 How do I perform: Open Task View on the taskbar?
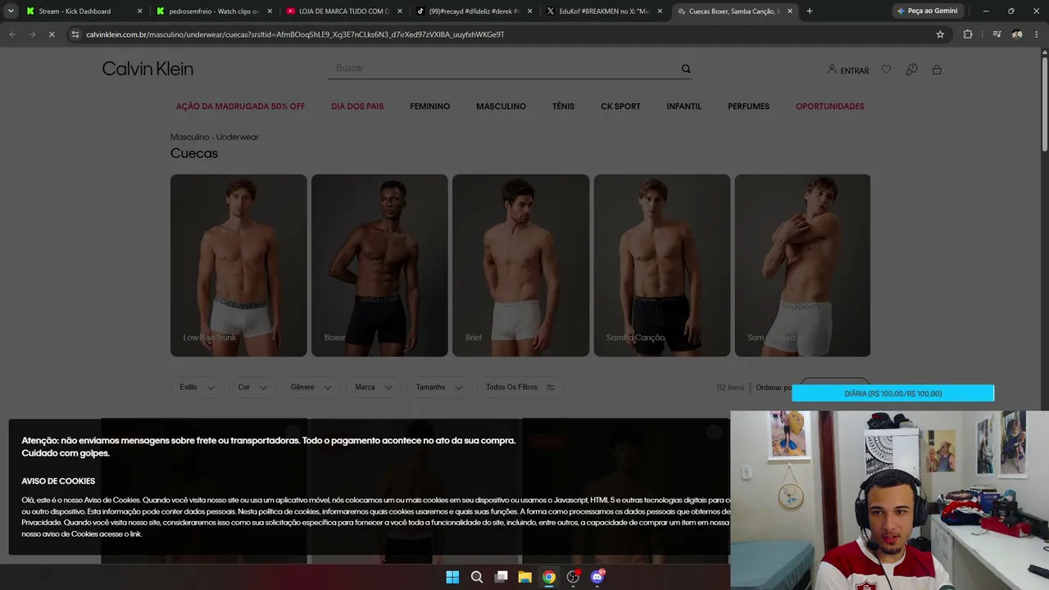pyautogui.click(x=501, y=577)
